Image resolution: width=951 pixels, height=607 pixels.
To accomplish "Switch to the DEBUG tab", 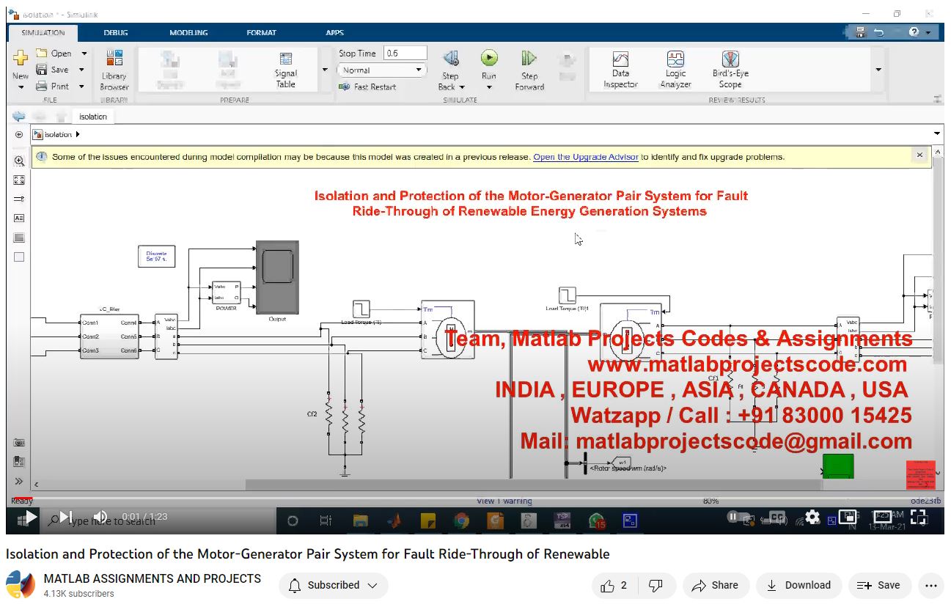I will point(116,32).
